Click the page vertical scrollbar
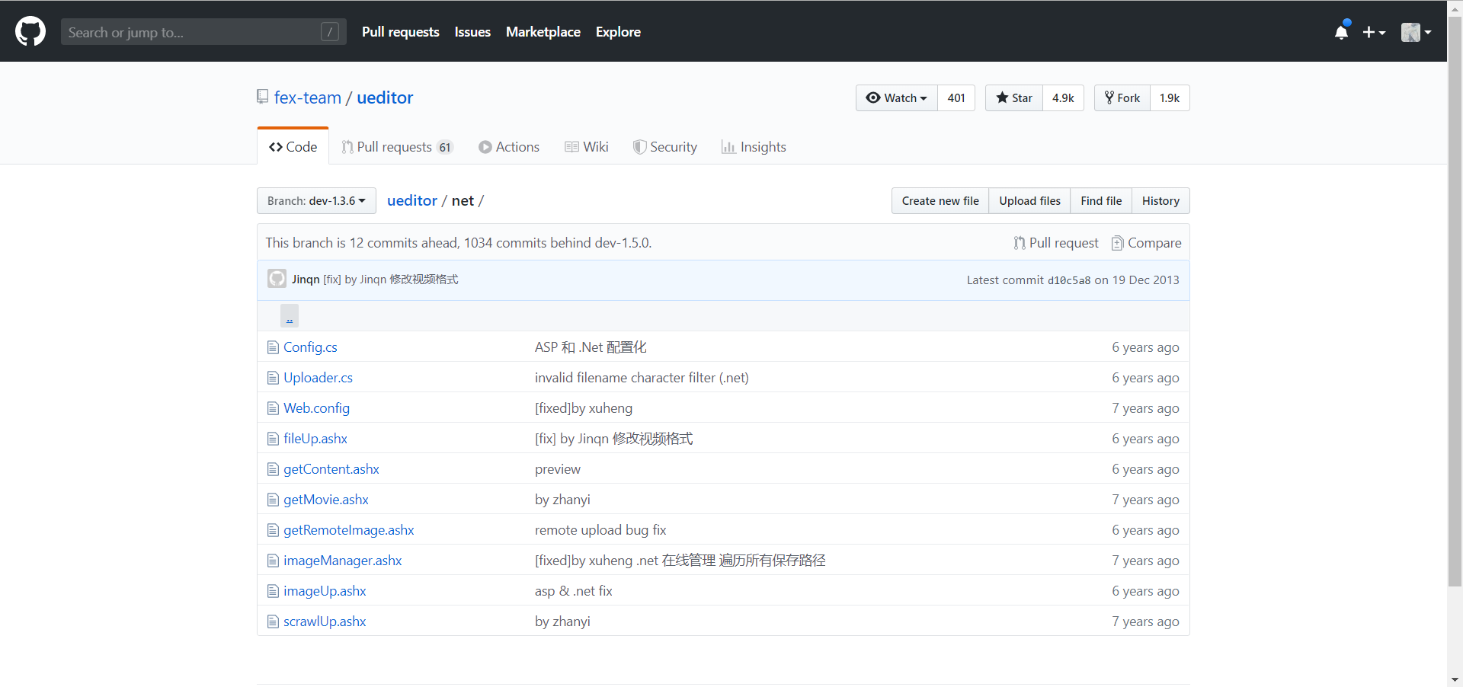The width and height of the screenshot is (1463, 687). (x=1455, y=301)
